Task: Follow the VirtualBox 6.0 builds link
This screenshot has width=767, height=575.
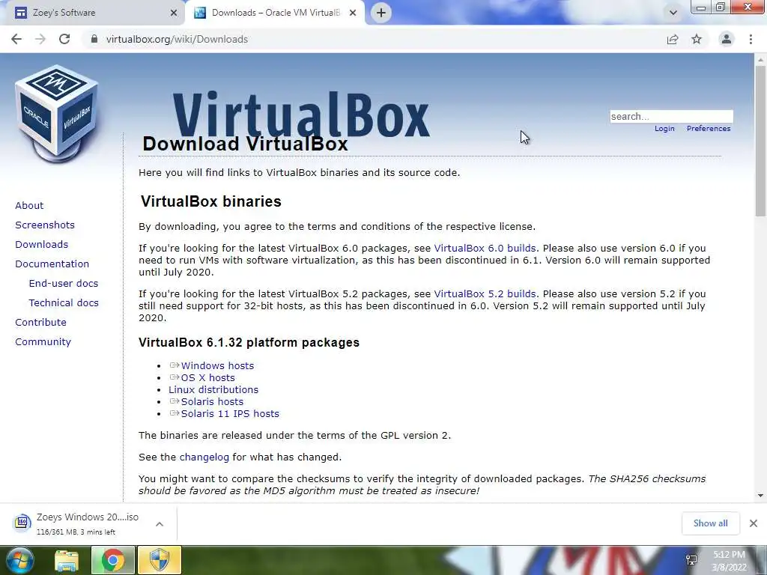Action: (485, 249)
